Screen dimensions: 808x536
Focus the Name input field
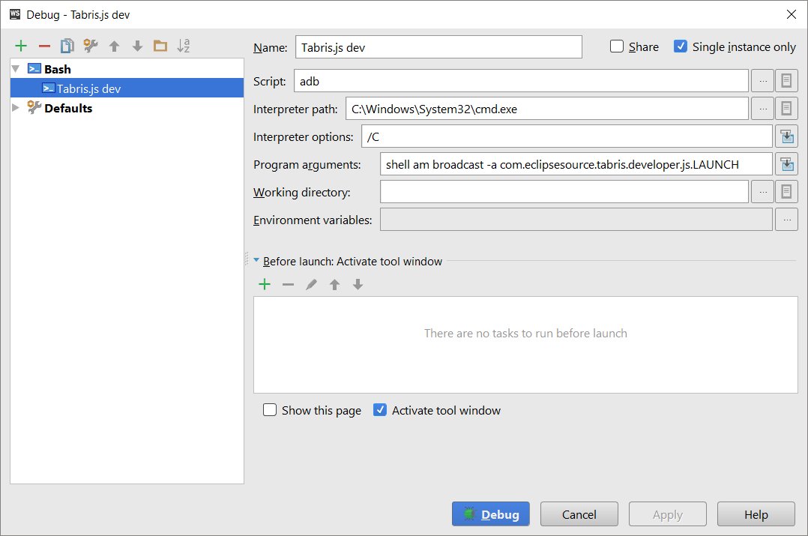click(438, 47)
